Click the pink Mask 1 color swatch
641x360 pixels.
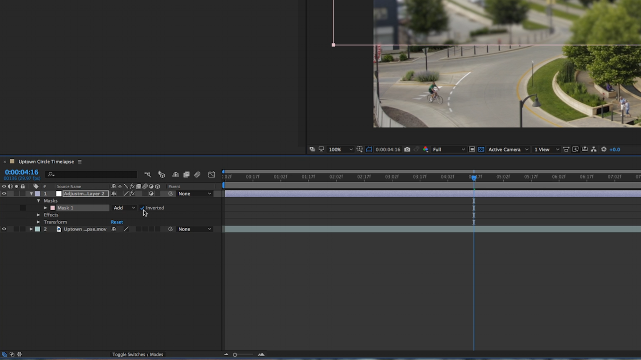point(53,208)
